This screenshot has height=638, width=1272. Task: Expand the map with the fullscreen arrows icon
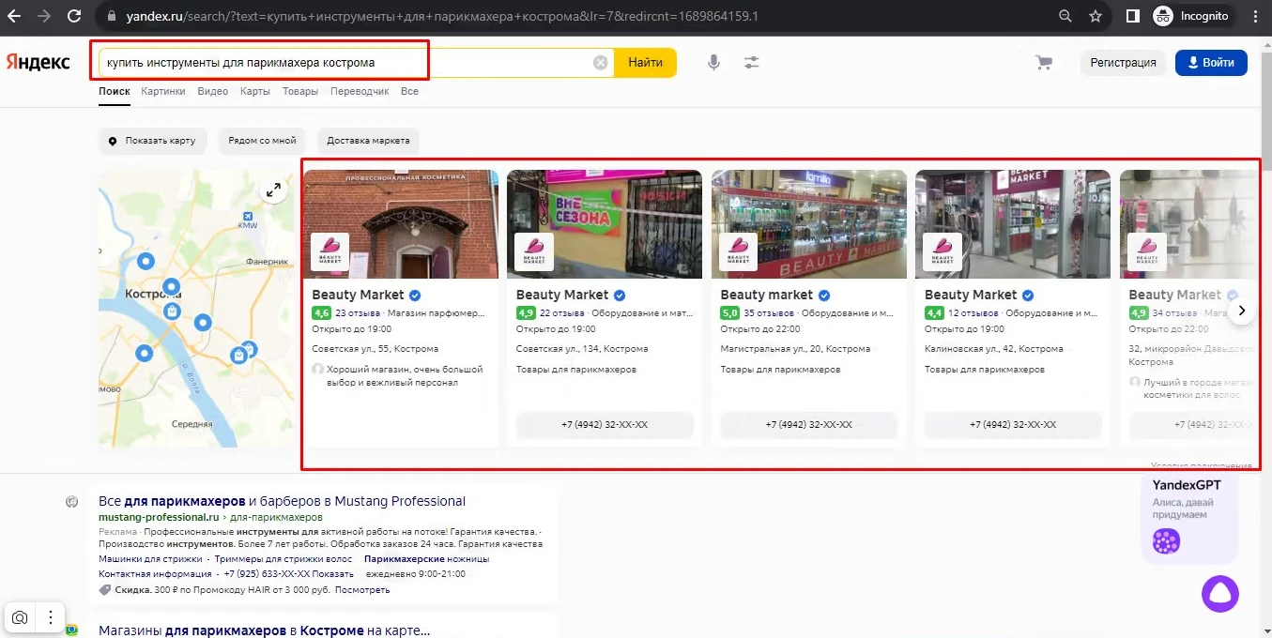pos(273,190)
